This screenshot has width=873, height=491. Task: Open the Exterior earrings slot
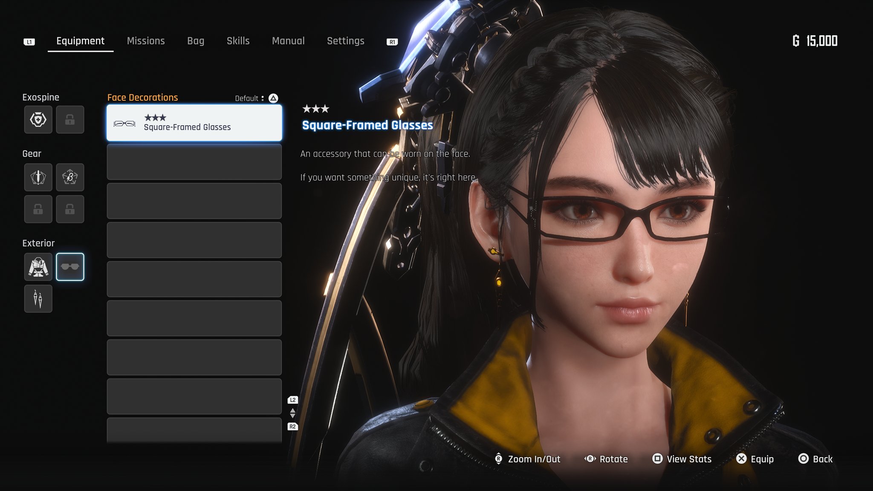(38, 299)
